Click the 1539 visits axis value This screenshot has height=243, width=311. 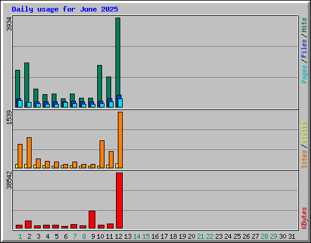point(9,118)
